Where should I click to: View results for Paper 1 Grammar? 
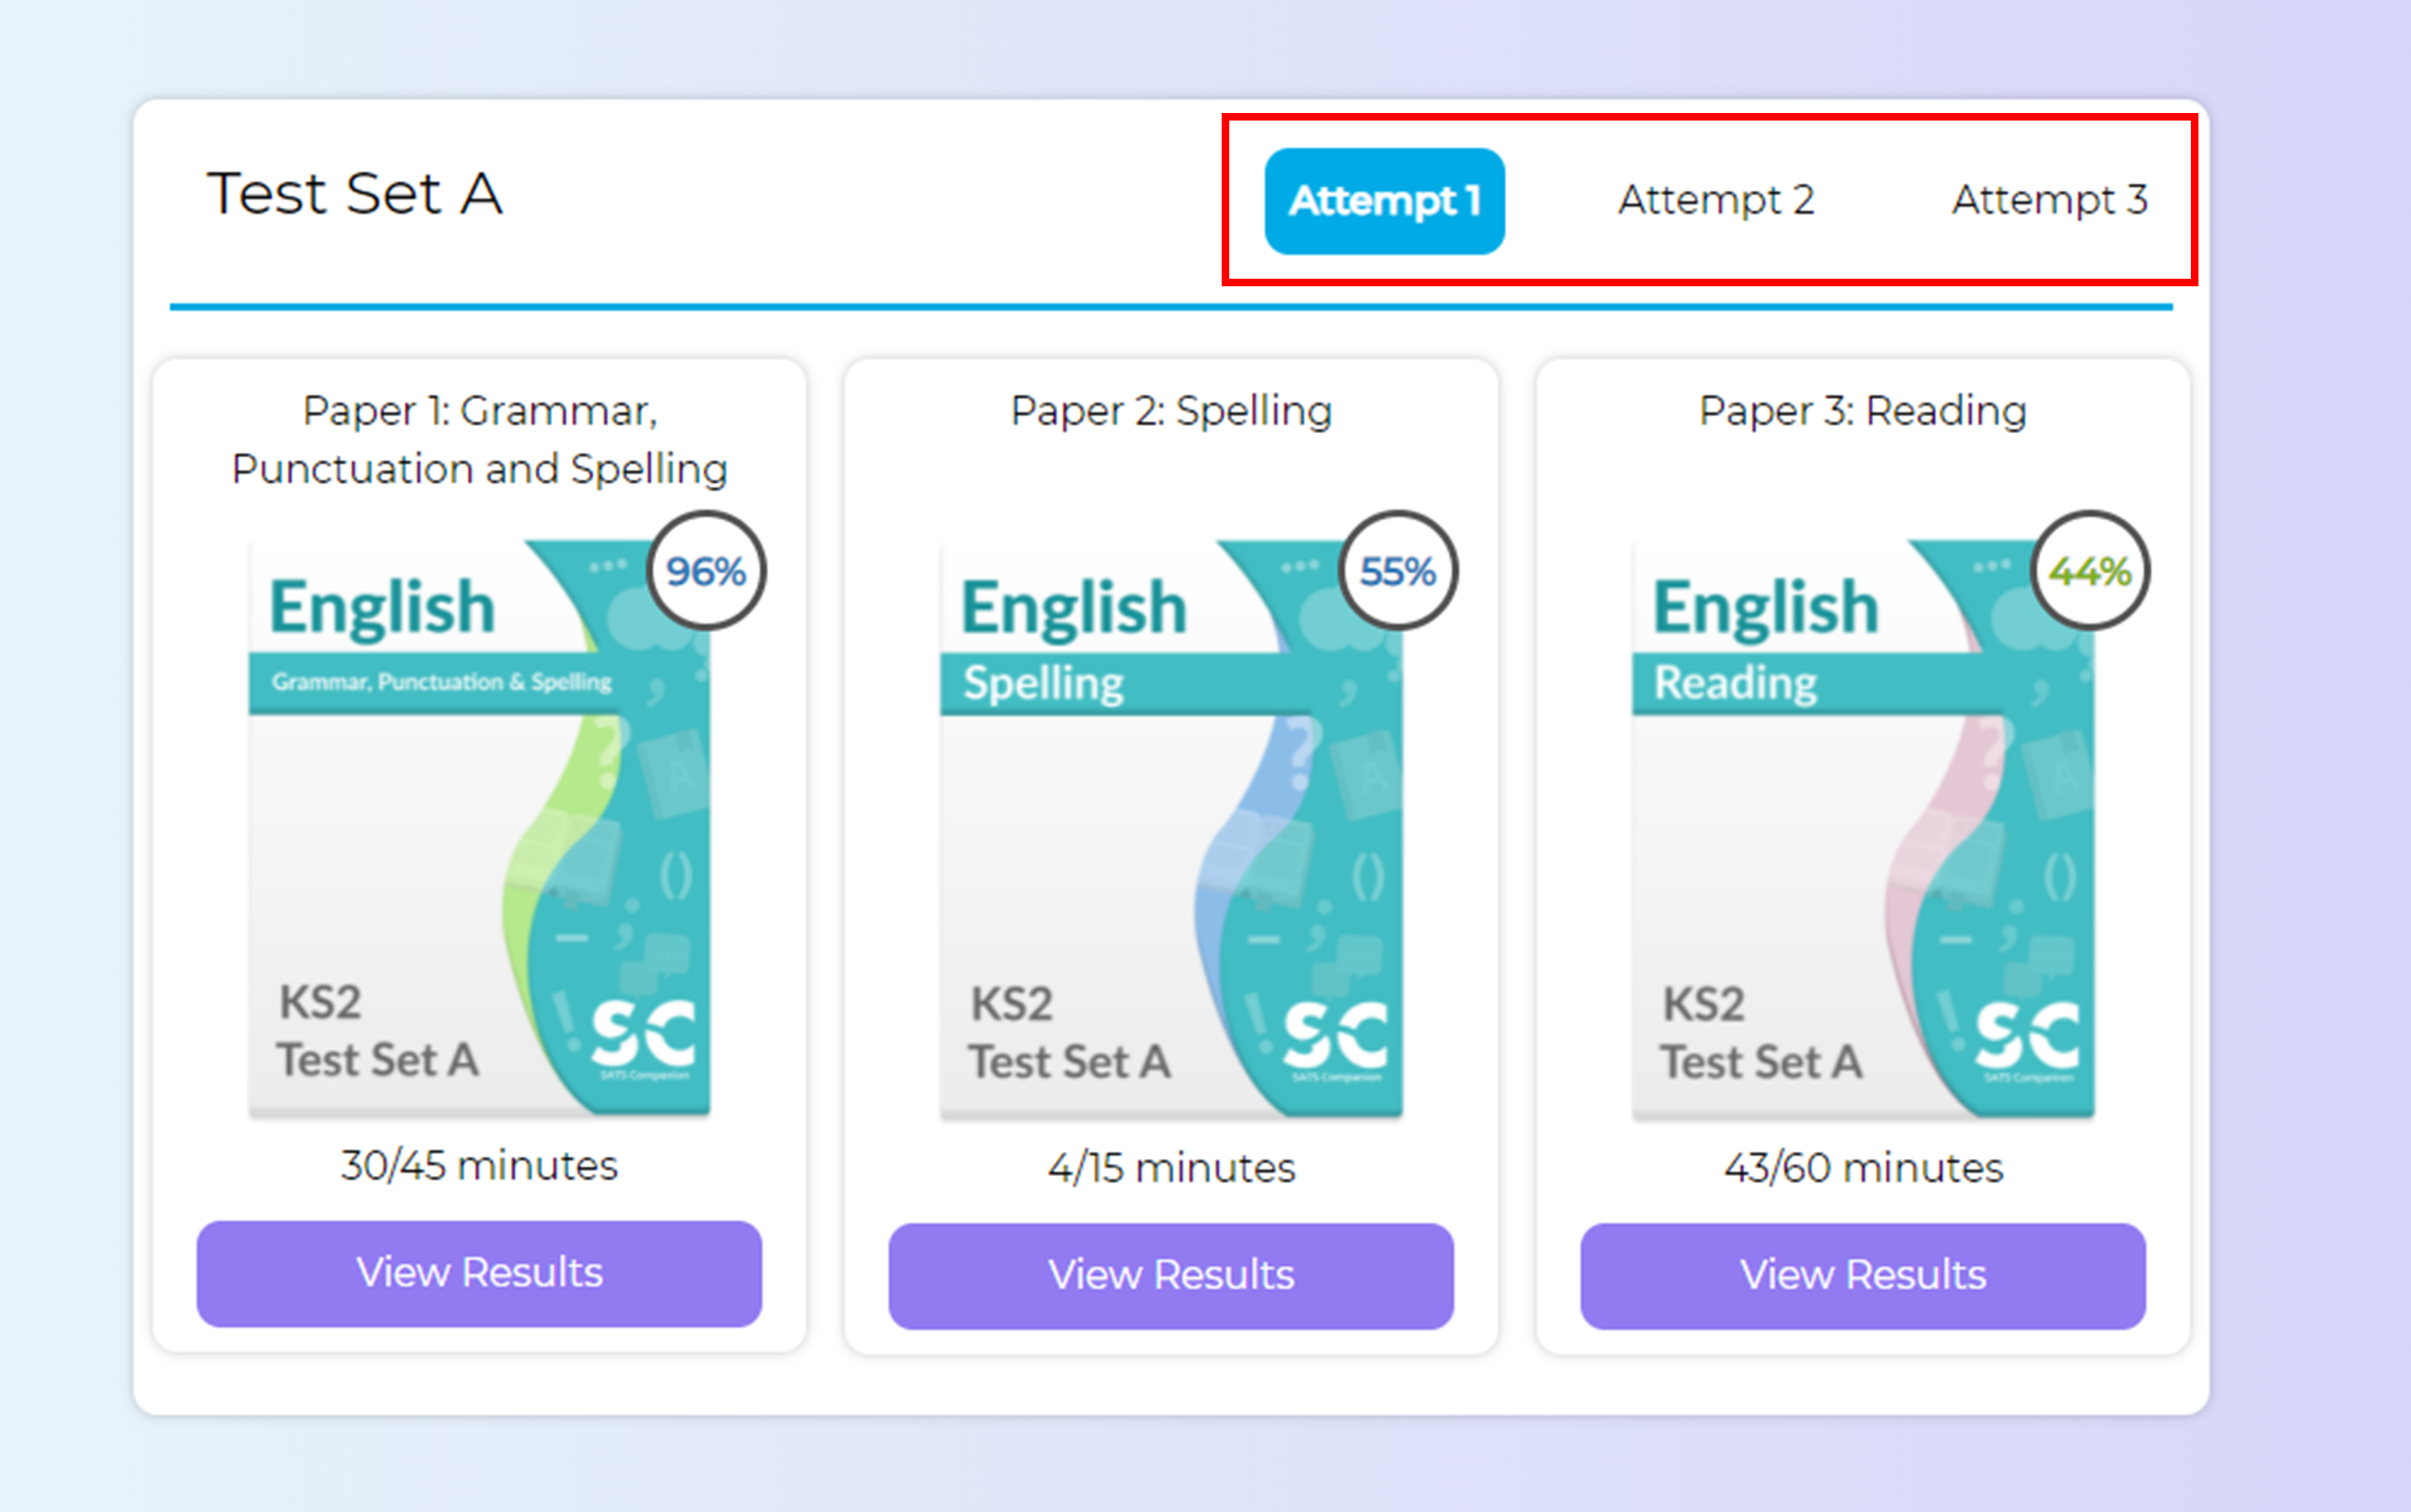click(479, 1273)
